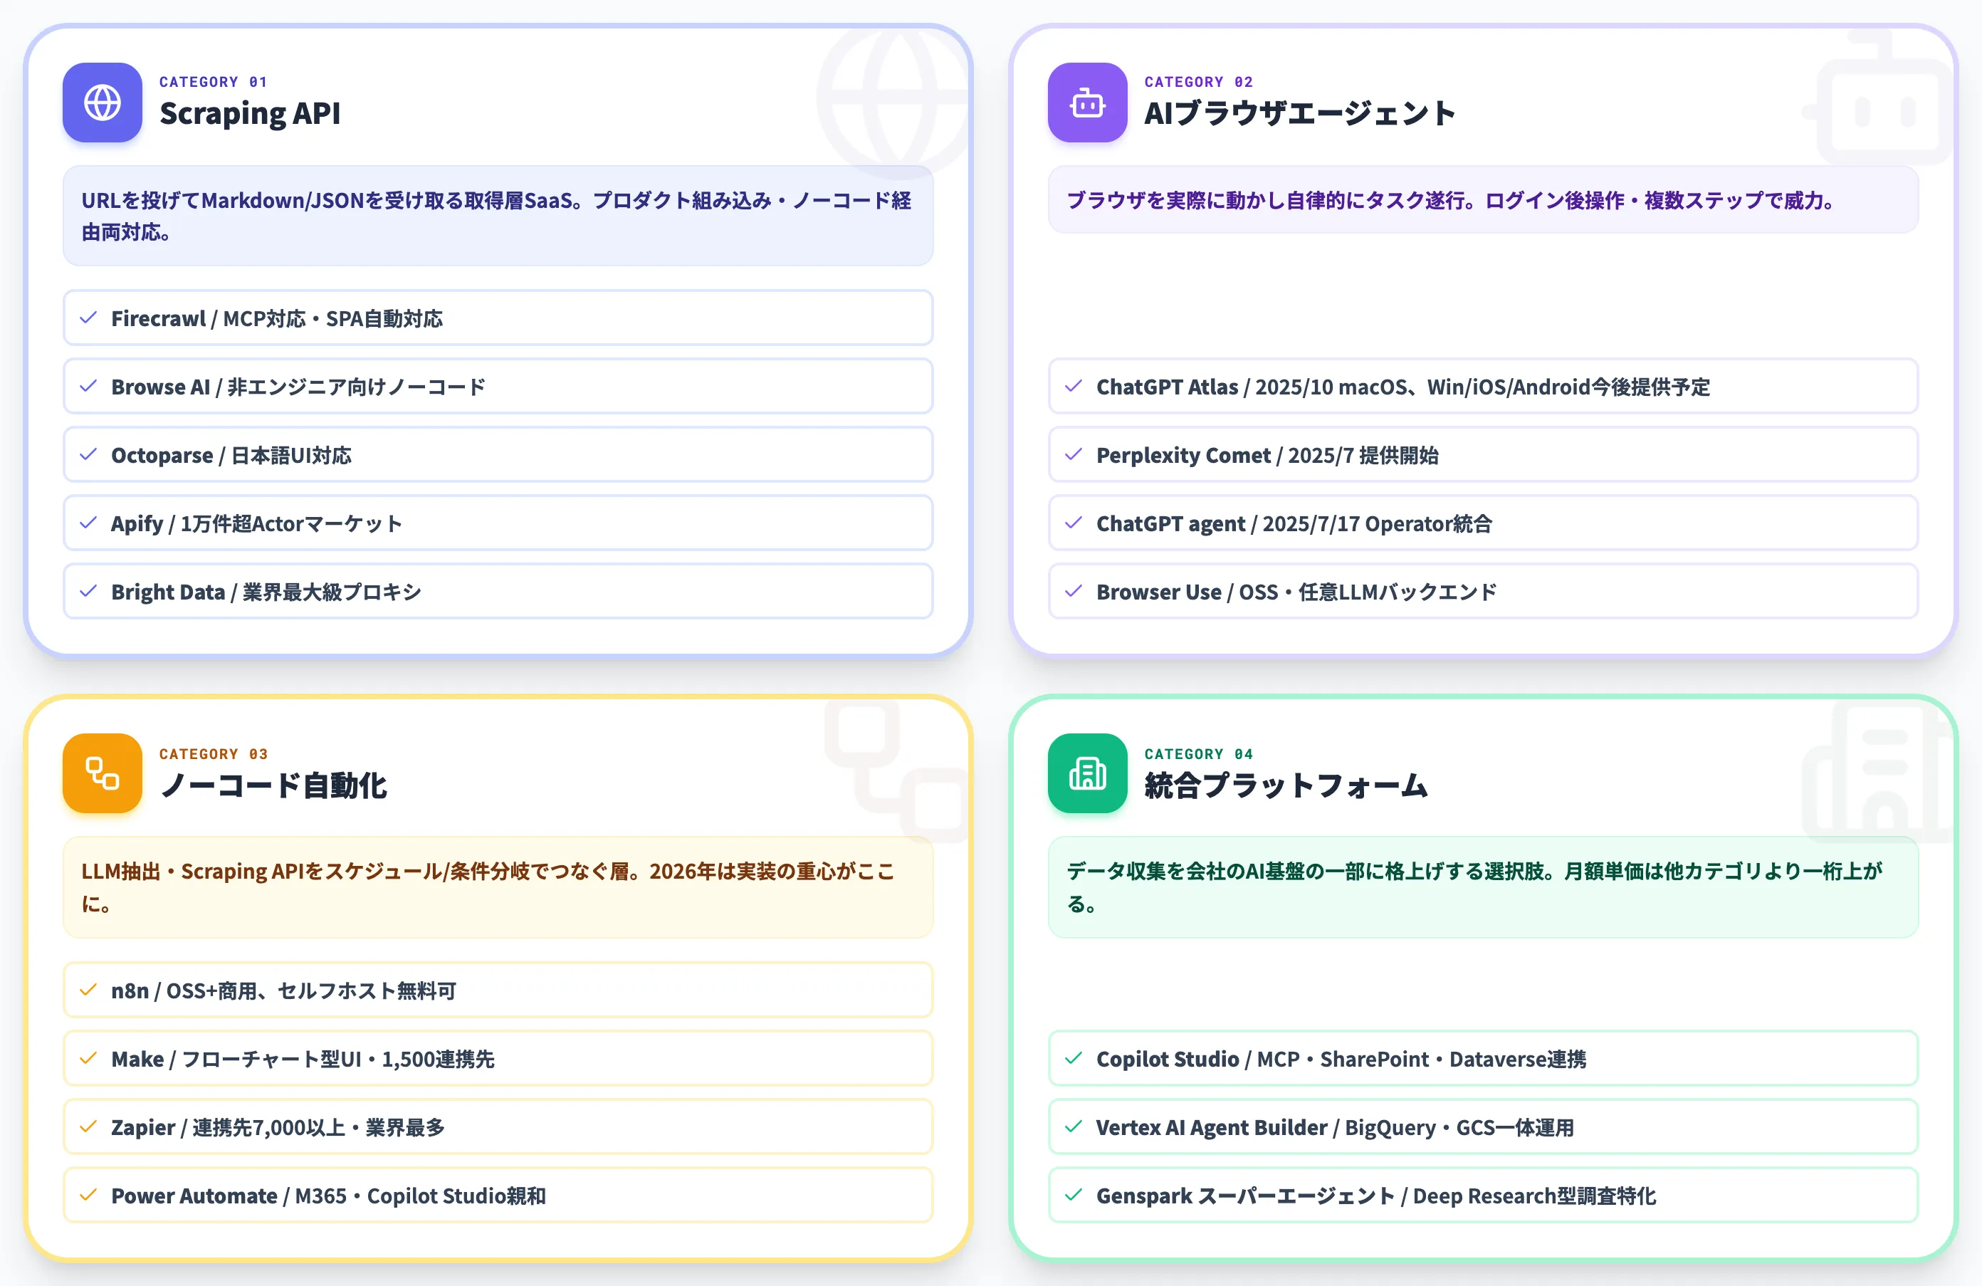Click the green building icon for 統合プラットフォーム
This screenshot has height=1286, width=1982.
[x=1088, y=773]
